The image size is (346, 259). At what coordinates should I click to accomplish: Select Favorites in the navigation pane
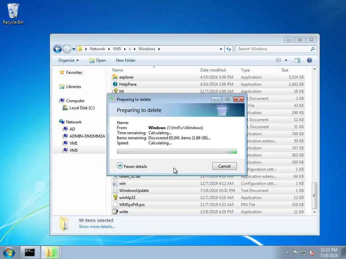tap(71, 73)
